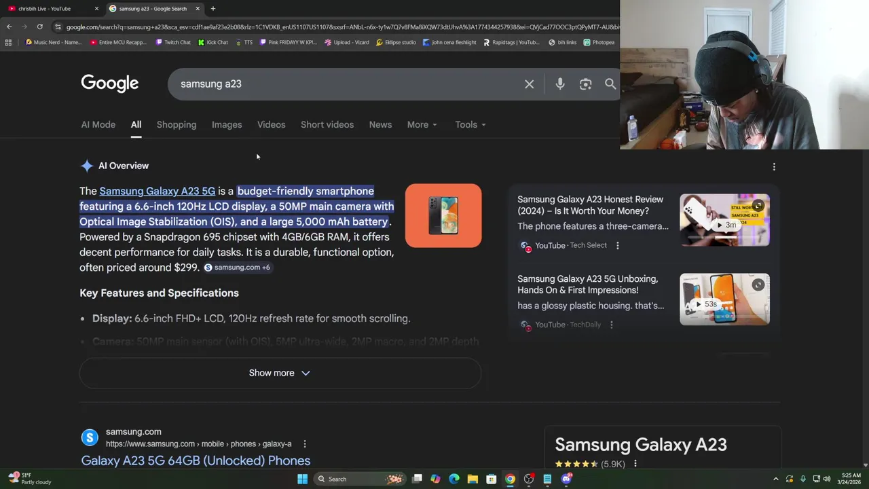Click the Twitch Chat bookmark

coord(173,42)
